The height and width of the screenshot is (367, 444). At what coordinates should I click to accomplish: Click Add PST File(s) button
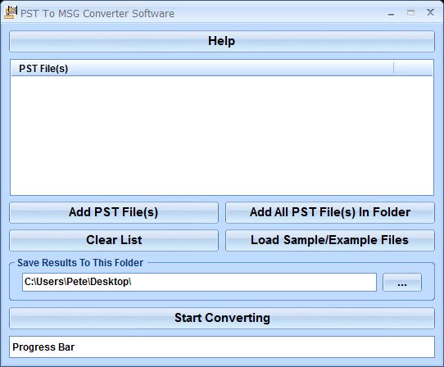(x=114, y=212)
